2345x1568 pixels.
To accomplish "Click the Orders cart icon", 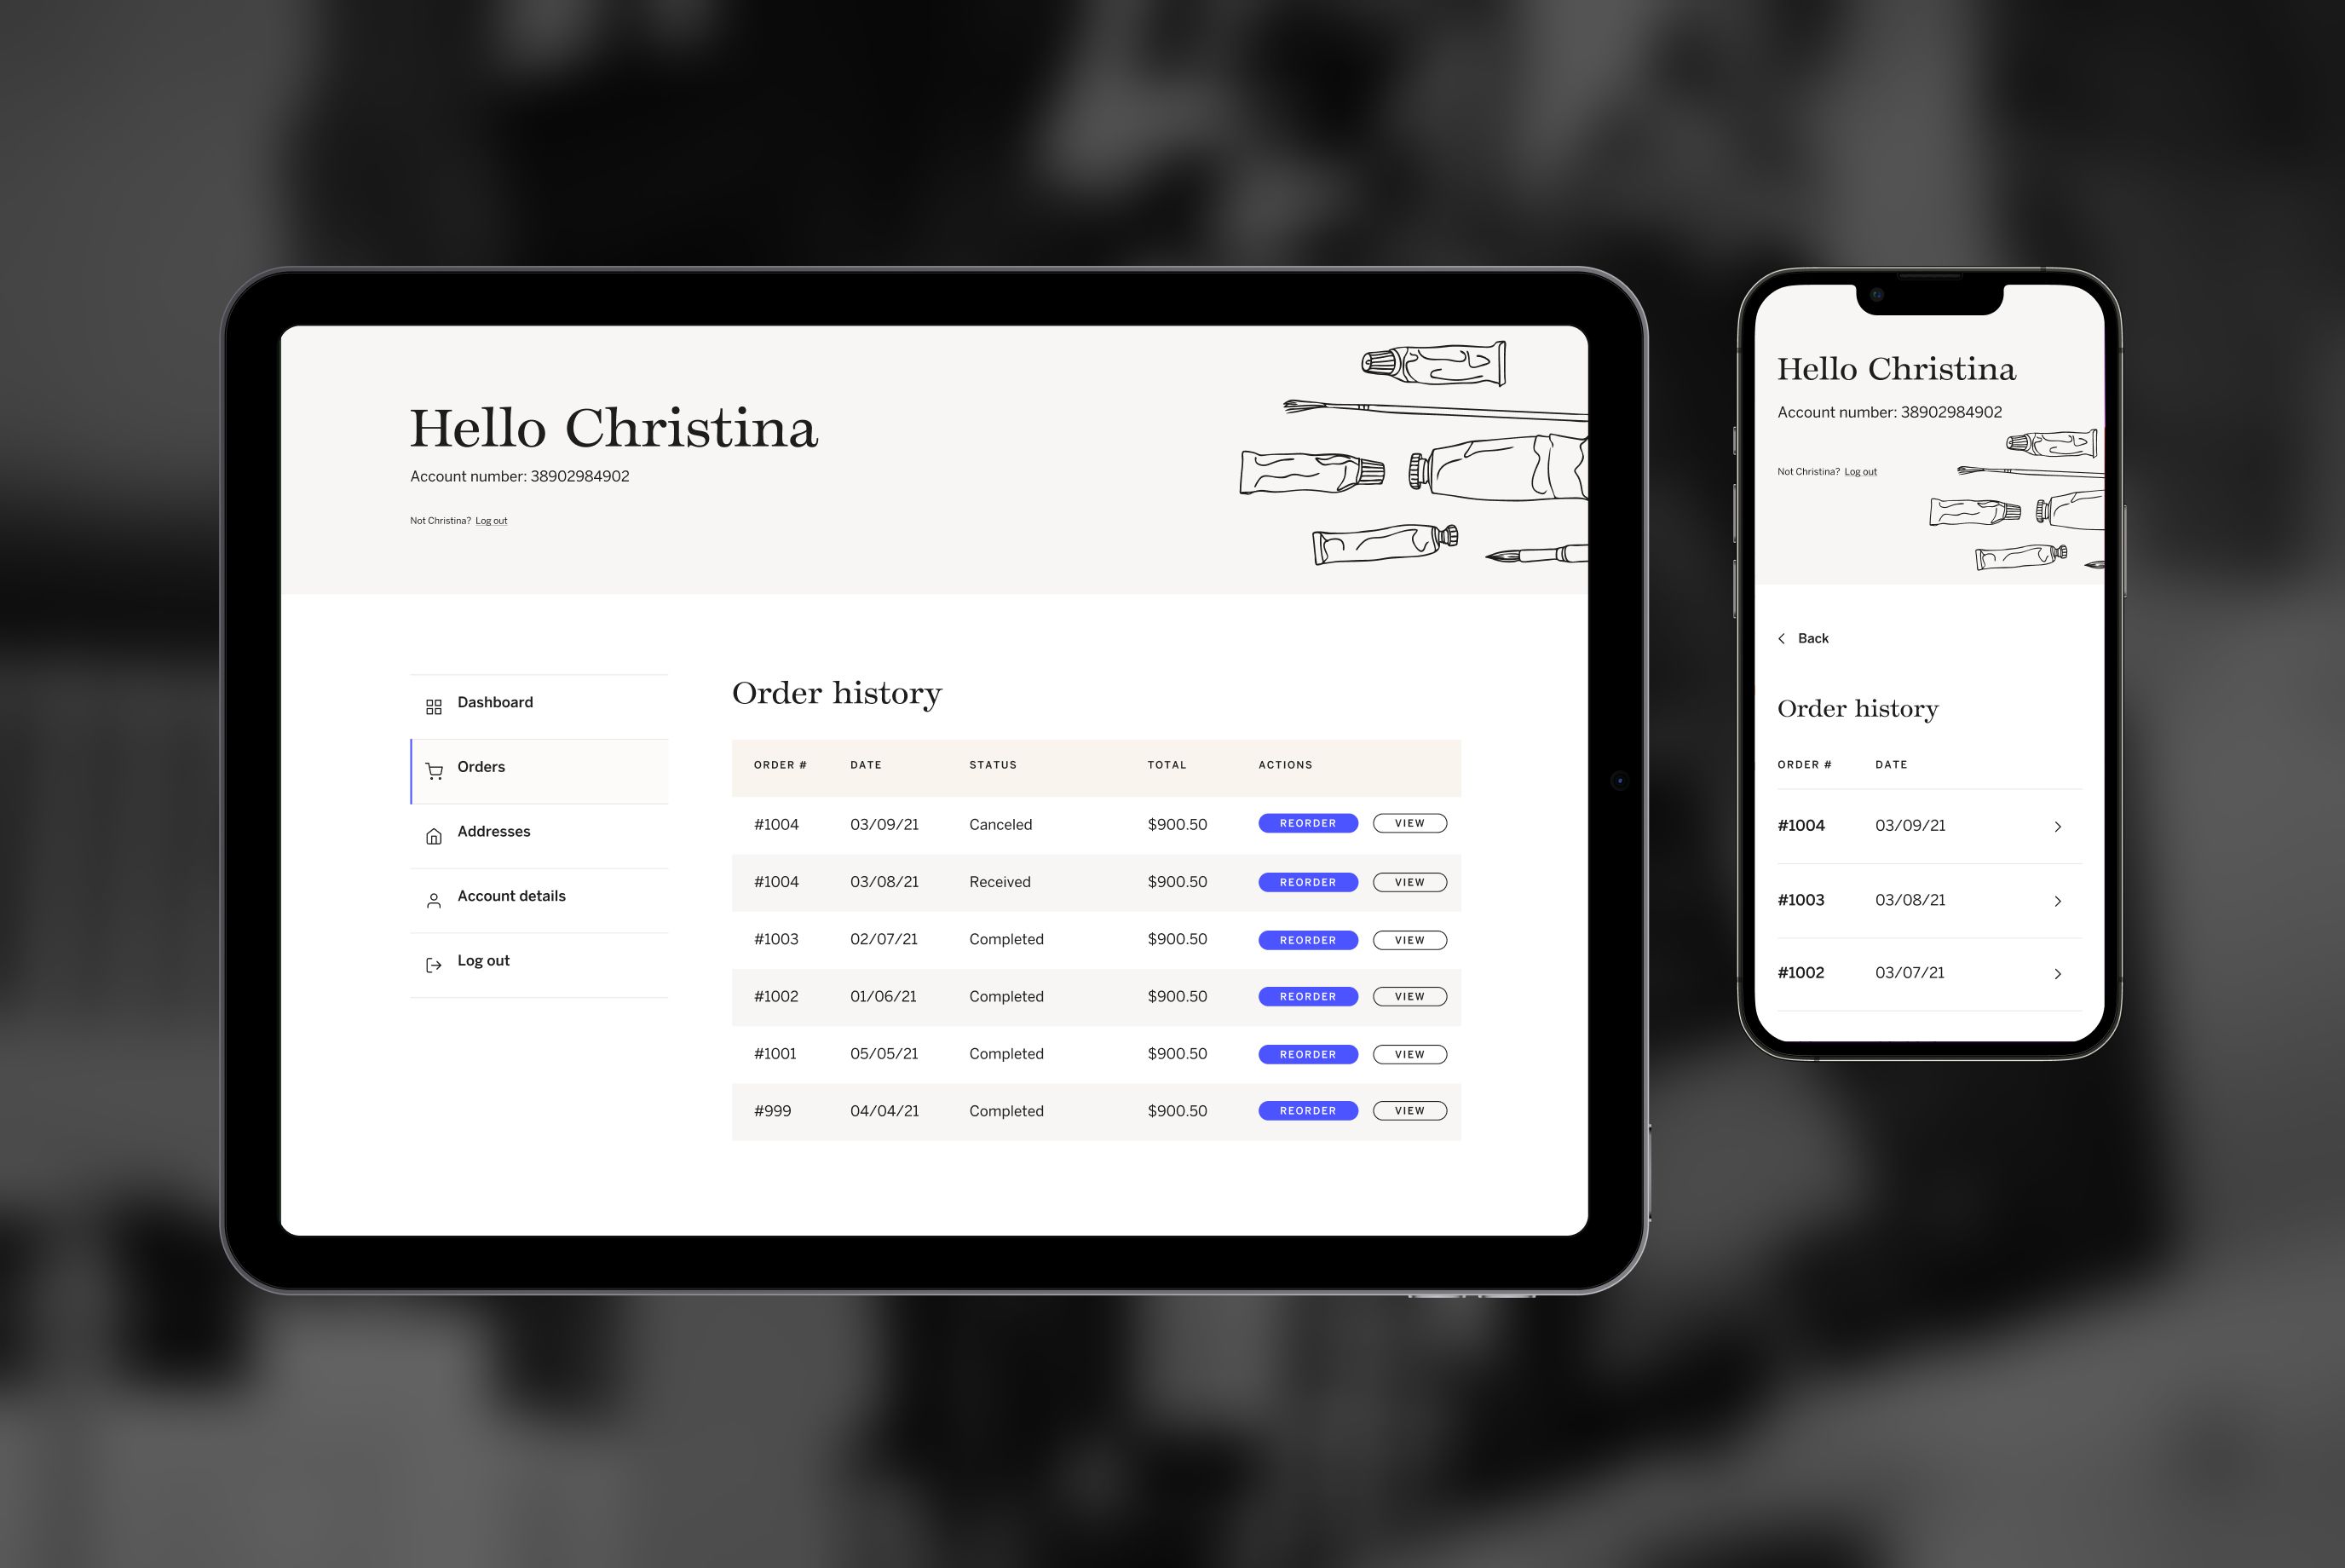I will pyautogui.click(x=434, y=766).
